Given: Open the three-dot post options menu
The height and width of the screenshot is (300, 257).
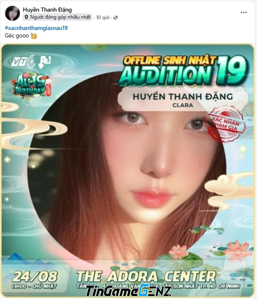Looking at the screenshot, I should tap(243, 12).
